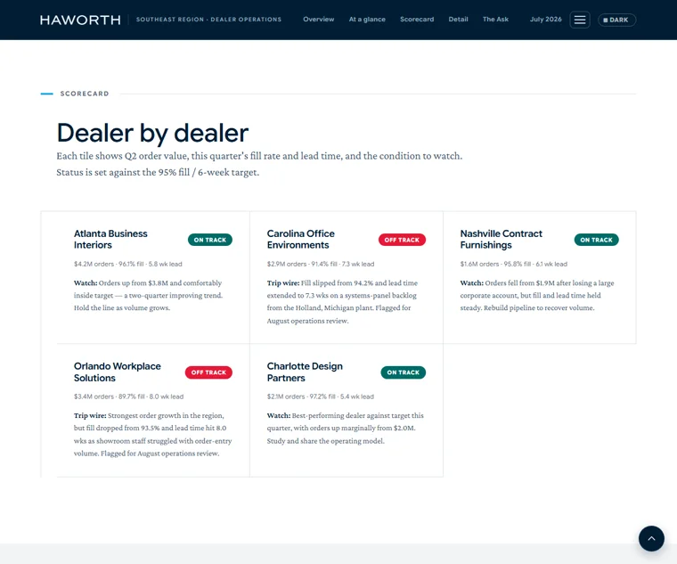Select Charlotte Design Partners tile title

[305, 372]
